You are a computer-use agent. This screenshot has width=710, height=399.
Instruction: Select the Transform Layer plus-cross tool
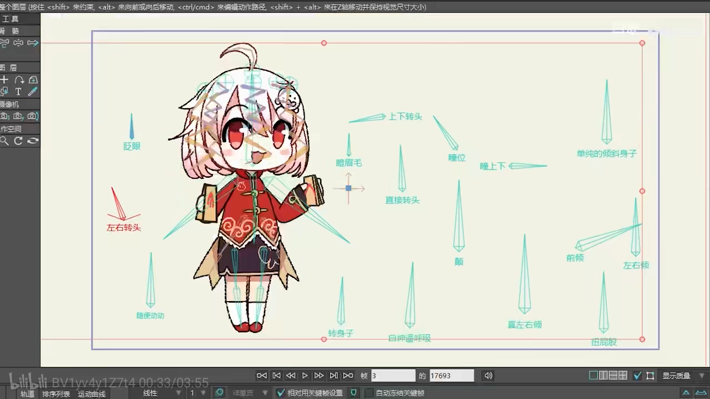(4, 80)
